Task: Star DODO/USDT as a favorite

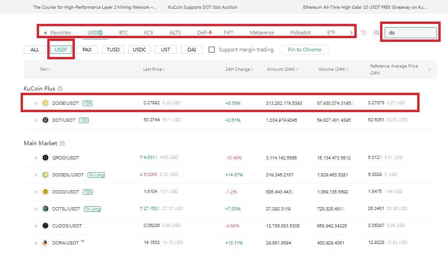Action: pos(36,192)
